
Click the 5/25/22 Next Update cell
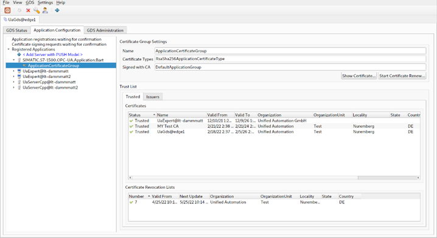(x=194, y=202)
